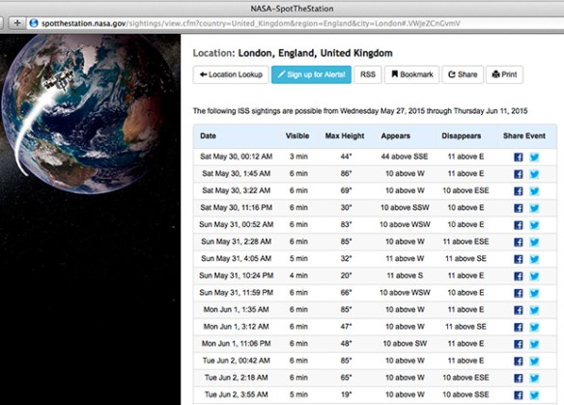Select the '4 min' visible duration cell
The height and width of the screenshot is (405, 564).
[x=298, y=275]
